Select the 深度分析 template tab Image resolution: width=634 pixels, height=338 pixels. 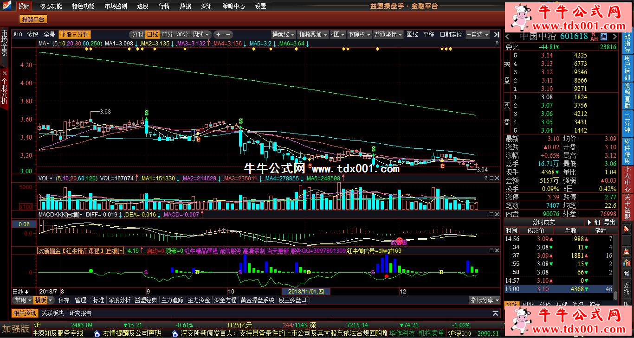click(x=119, y=300)
